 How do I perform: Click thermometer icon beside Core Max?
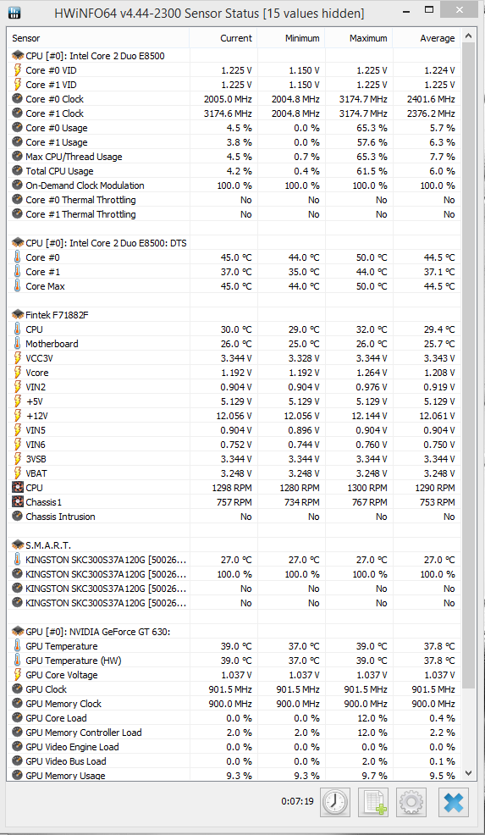[18, 286]
